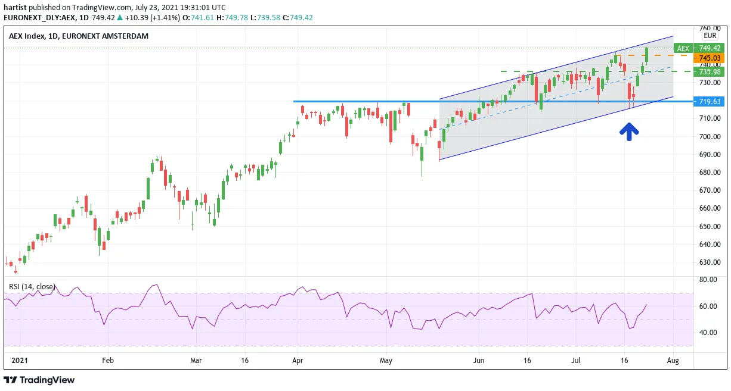Click the Aug label on time axis
The image size is (731, 391).
[x=673, y=360]
